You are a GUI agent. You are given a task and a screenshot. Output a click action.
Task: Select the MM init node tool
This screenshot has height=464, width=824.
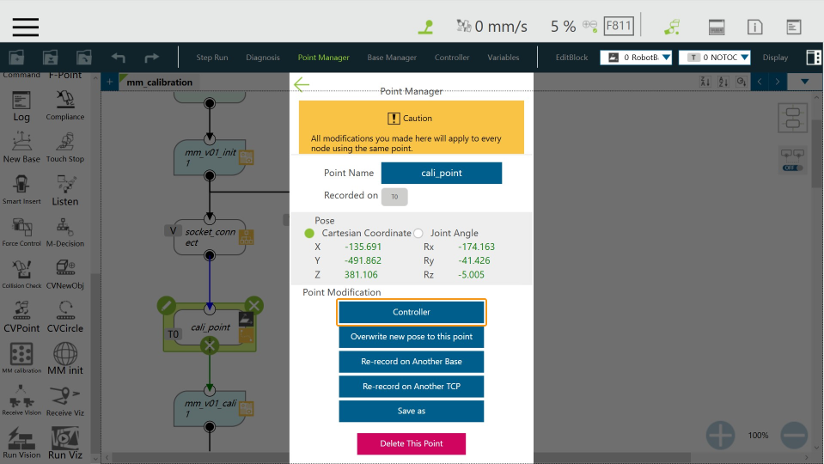[65, 359]
